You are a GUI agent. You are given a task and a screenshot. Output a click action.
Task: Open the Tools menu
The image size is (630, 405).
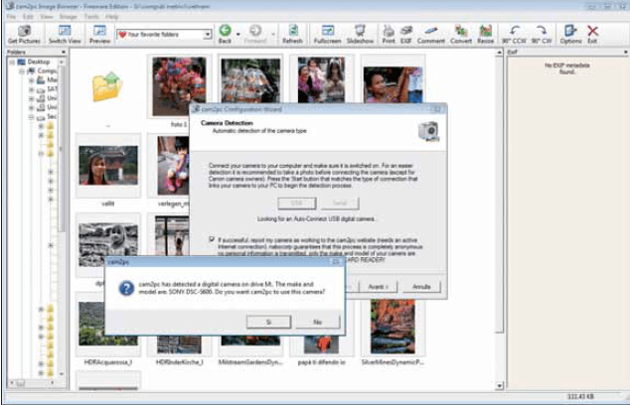[x=91, y=17]
